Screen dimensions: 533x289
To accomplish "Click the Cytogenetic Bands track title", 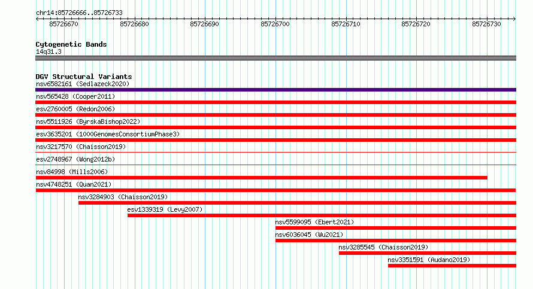I will tap(71, 44).
